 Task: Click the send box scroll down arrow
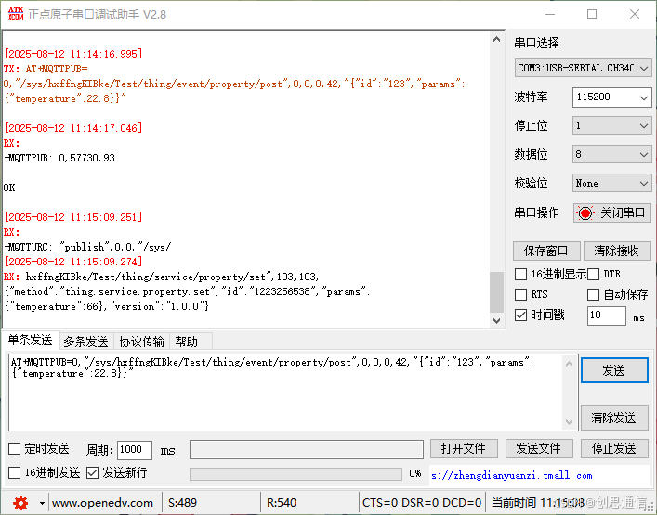click(569, 421)
